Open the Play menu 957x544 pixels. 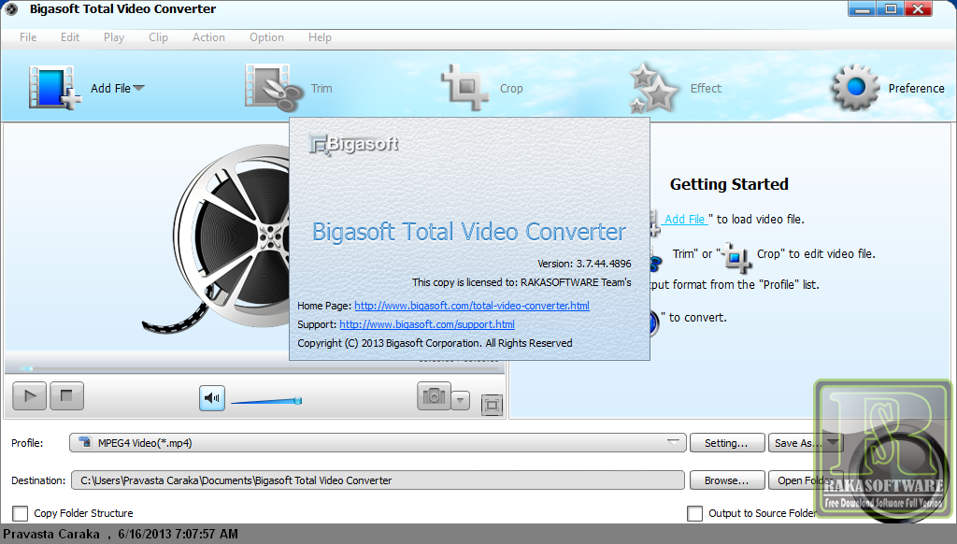113,37
